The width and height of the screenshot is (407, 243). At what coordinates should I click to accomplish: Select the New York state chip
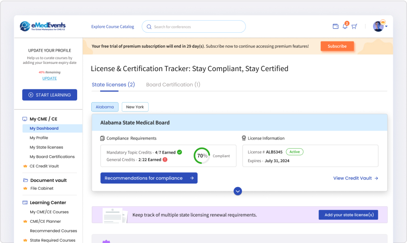click(x=135, y=107)
